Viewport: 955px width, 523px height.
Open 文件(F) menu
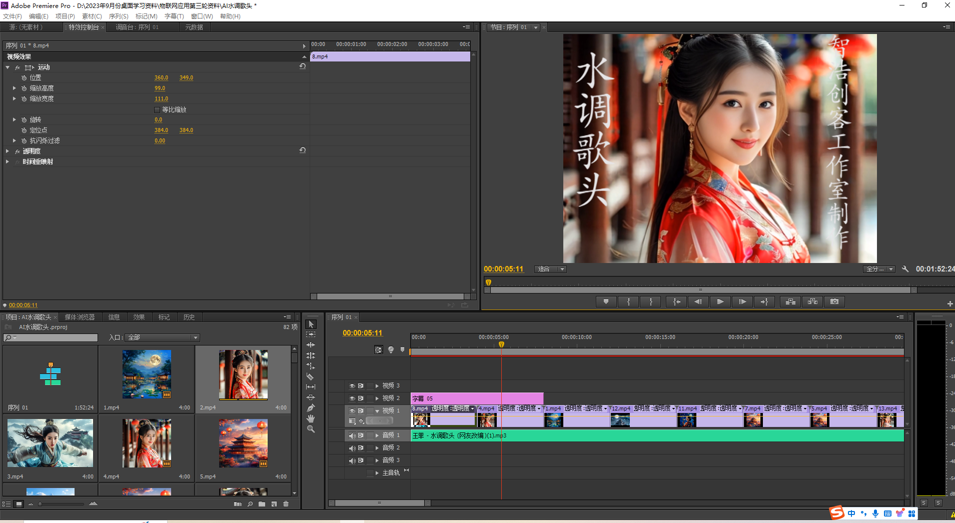pos(13,16)
